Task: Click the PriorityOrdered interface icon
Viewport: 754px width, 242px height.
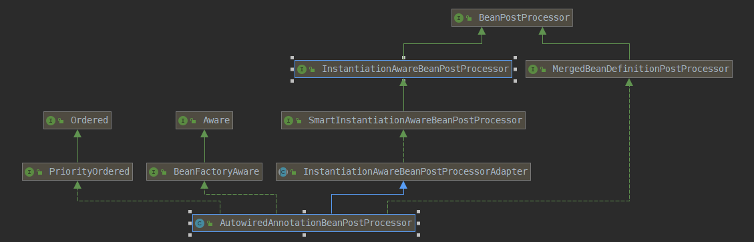Action: 29,172
